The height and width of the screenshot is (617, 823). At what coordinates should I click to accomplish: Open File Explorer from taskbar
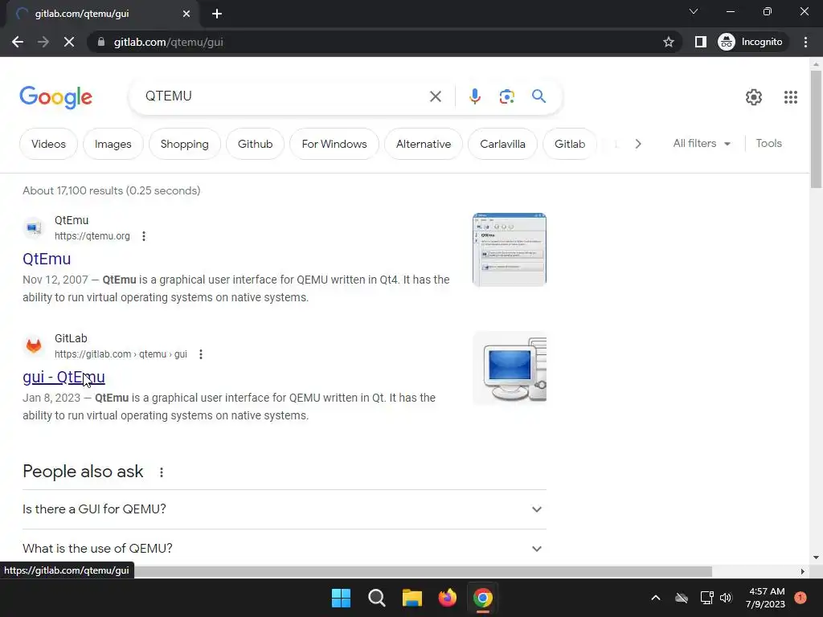coord(412,598)
